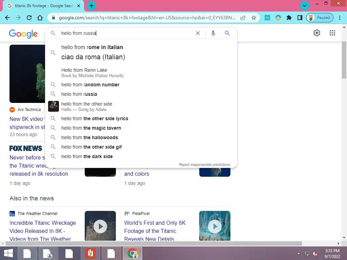Open the Ars Technica New 8K video article
This screenshot has height=260, width=347.
27,123
